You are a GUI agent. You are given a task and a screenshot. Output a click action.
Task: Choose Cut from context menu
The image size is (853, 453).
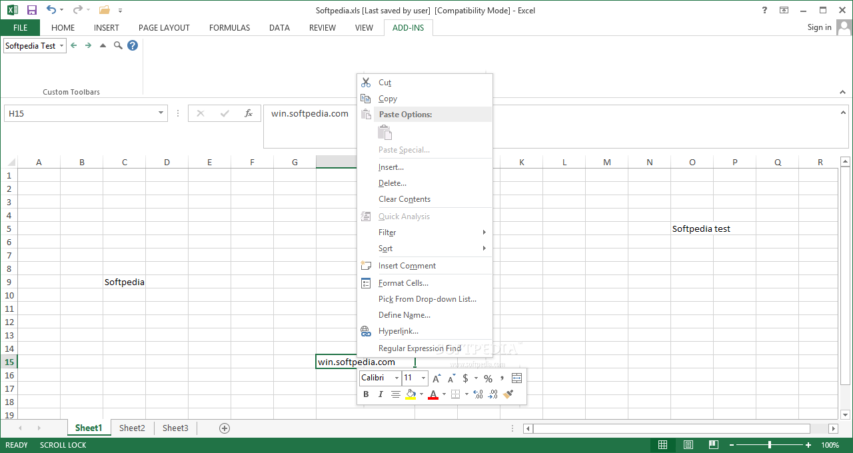tap(425, 83)
